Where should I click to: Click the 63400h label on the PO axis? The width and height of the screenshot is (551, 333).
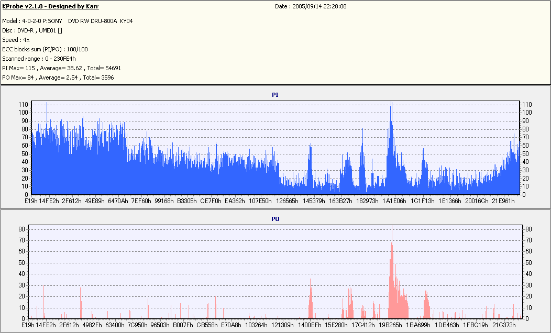pyautogui.click(x=115, y=325)
